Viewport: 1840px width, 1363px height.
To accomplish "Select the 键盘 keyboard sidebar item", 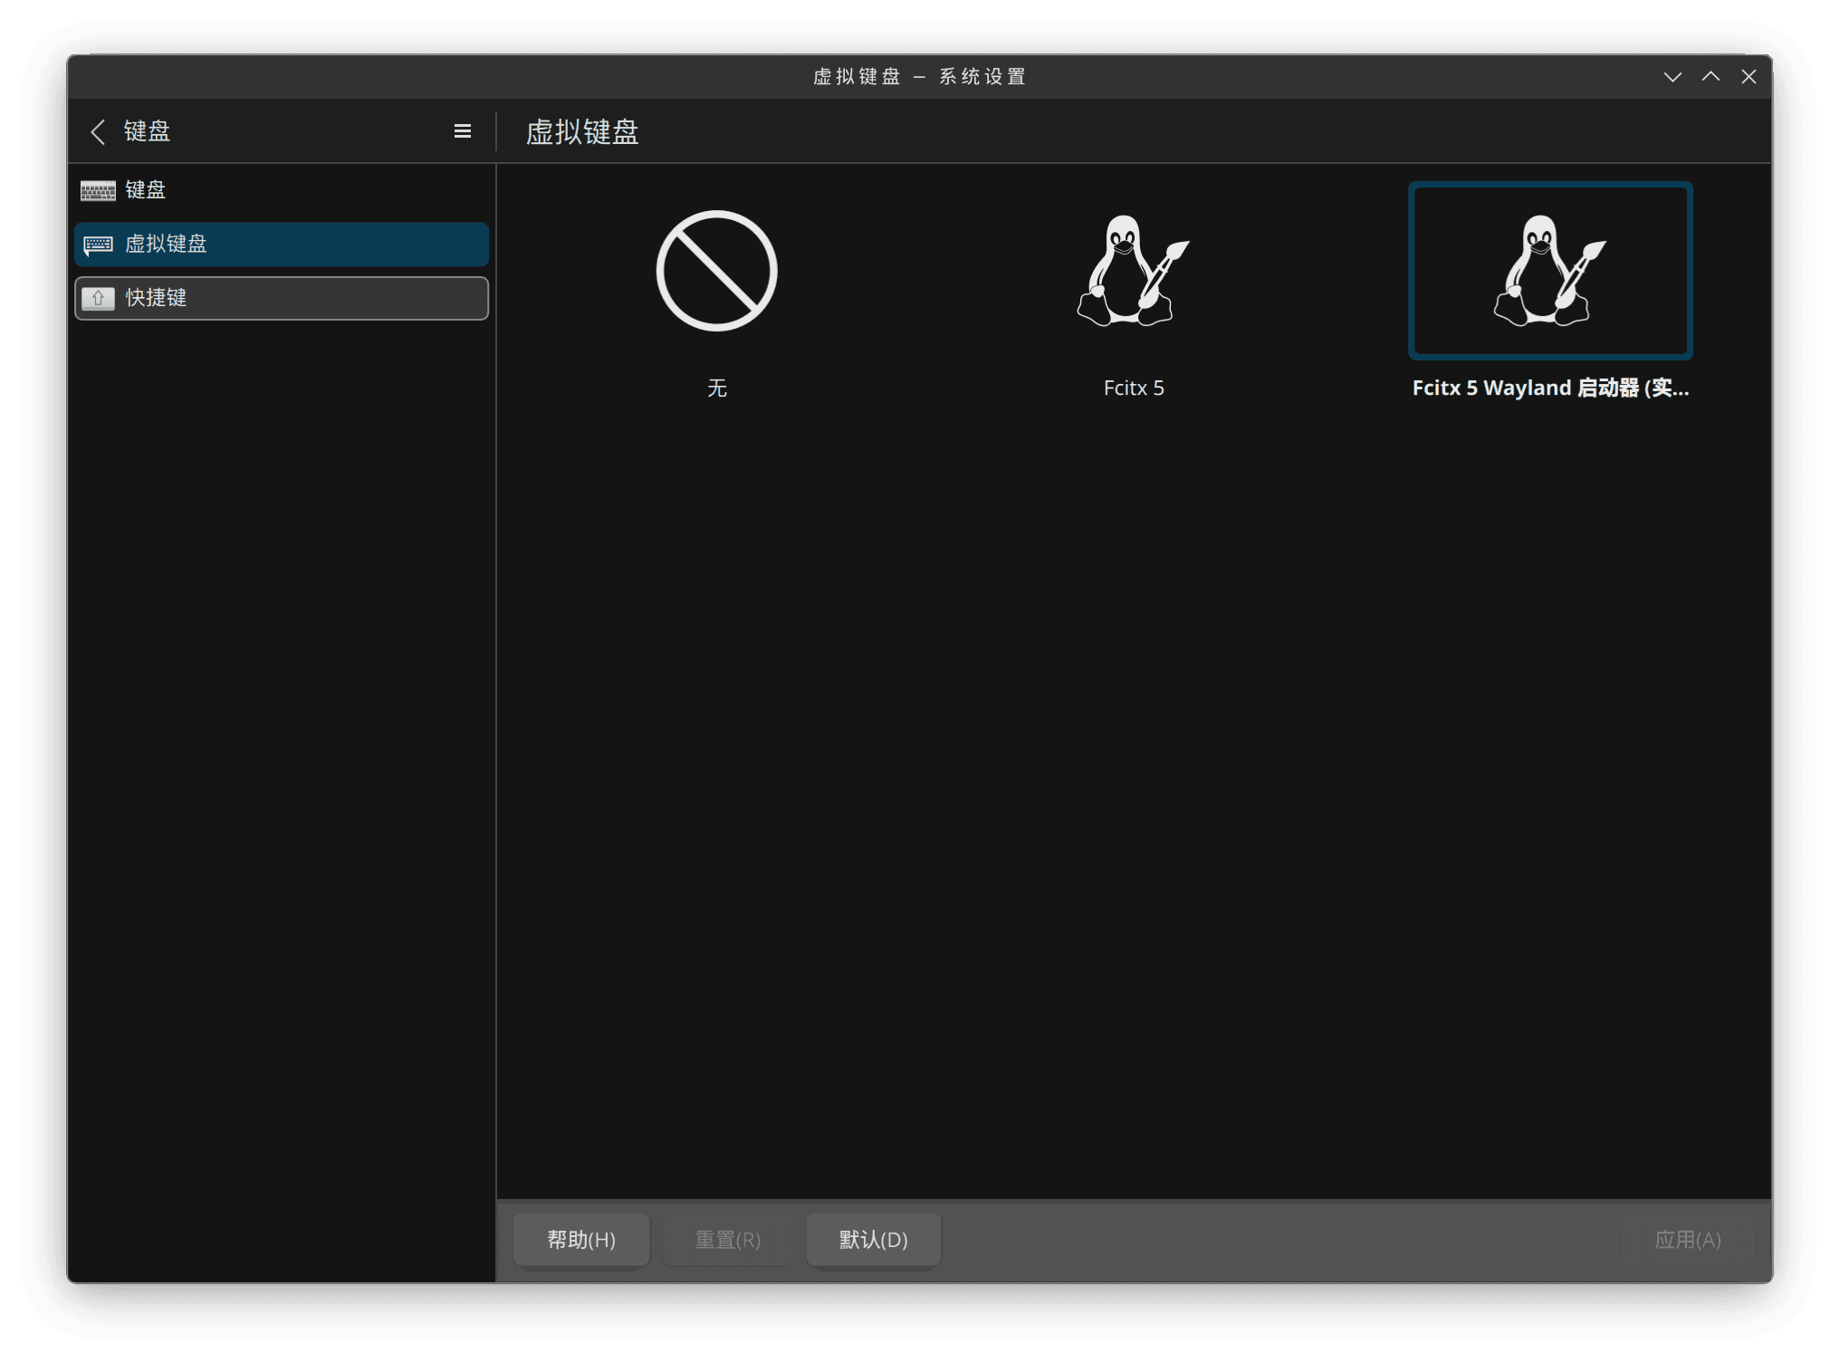I will 282,190.
